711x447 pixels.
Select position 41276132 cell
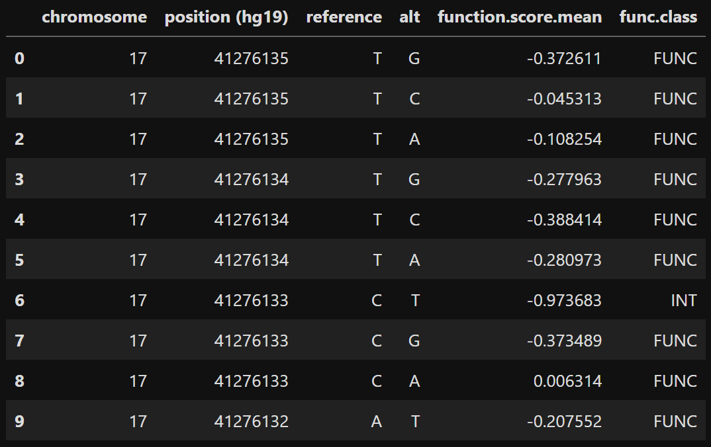pyautogui.click(x=251, y=421)
